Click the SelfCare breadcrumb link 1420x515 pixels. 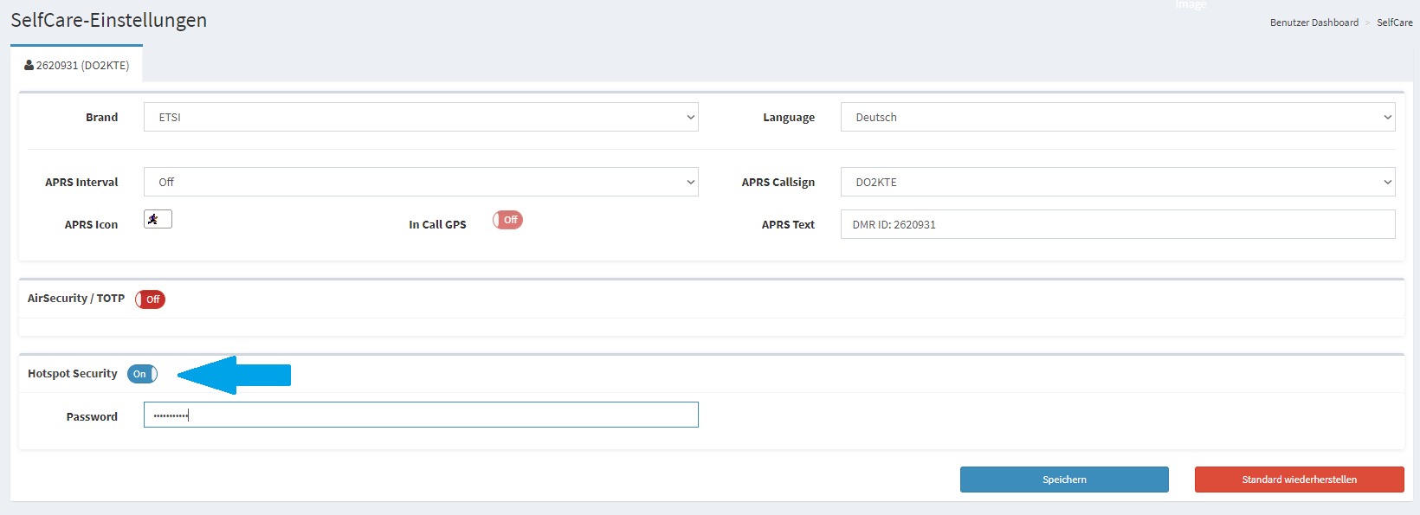pos(1394,23)
